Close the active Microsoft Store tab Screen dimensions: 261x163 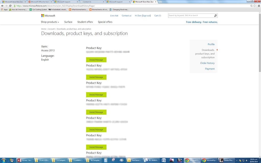pyautogui.click(x=156, y=2)
